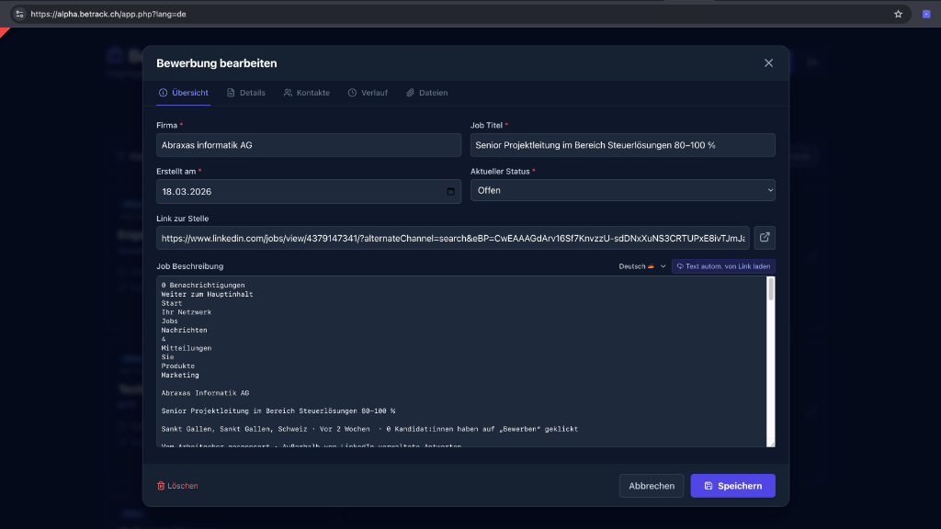This screenshot has height=529, width=941.
Task: Click the Speichern button
Action: pyautogui.click(x=732, y=485)
